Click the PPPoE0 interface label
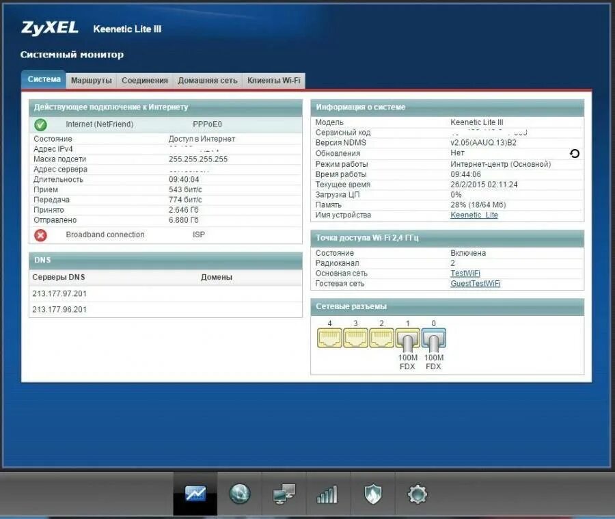The width and height of the screenshot is (615, 519). click(x=207, y=124)
